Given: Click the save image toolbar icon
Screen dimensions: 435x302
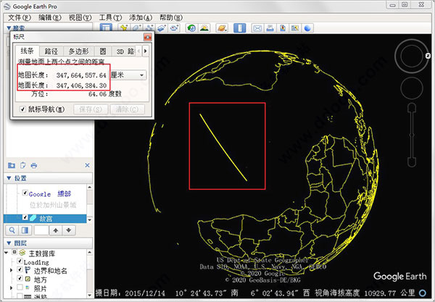Looking at the screenshot, I should pos(283,28).
